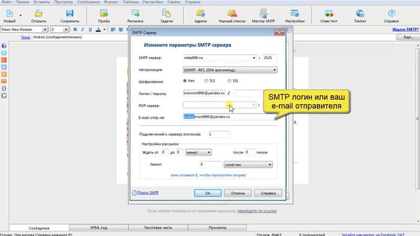
Task: Open the Формат menu
Action: click(111, 2)
